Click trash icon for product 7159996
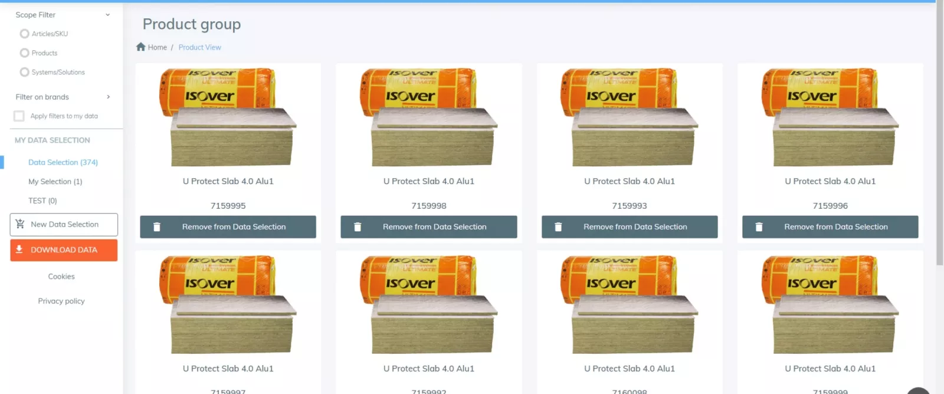The width and height of the screenshot is (944, 394). point(759,227)
